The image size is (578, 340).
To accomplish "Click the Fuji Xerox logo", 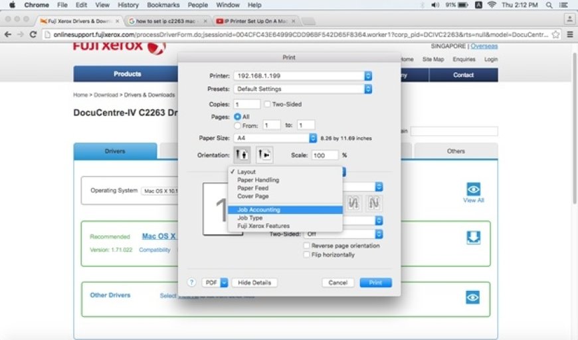I will click(x=119, y=47).
